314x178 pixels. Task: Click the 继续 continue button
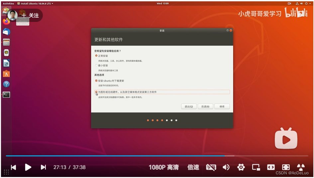tap(222, 106)
